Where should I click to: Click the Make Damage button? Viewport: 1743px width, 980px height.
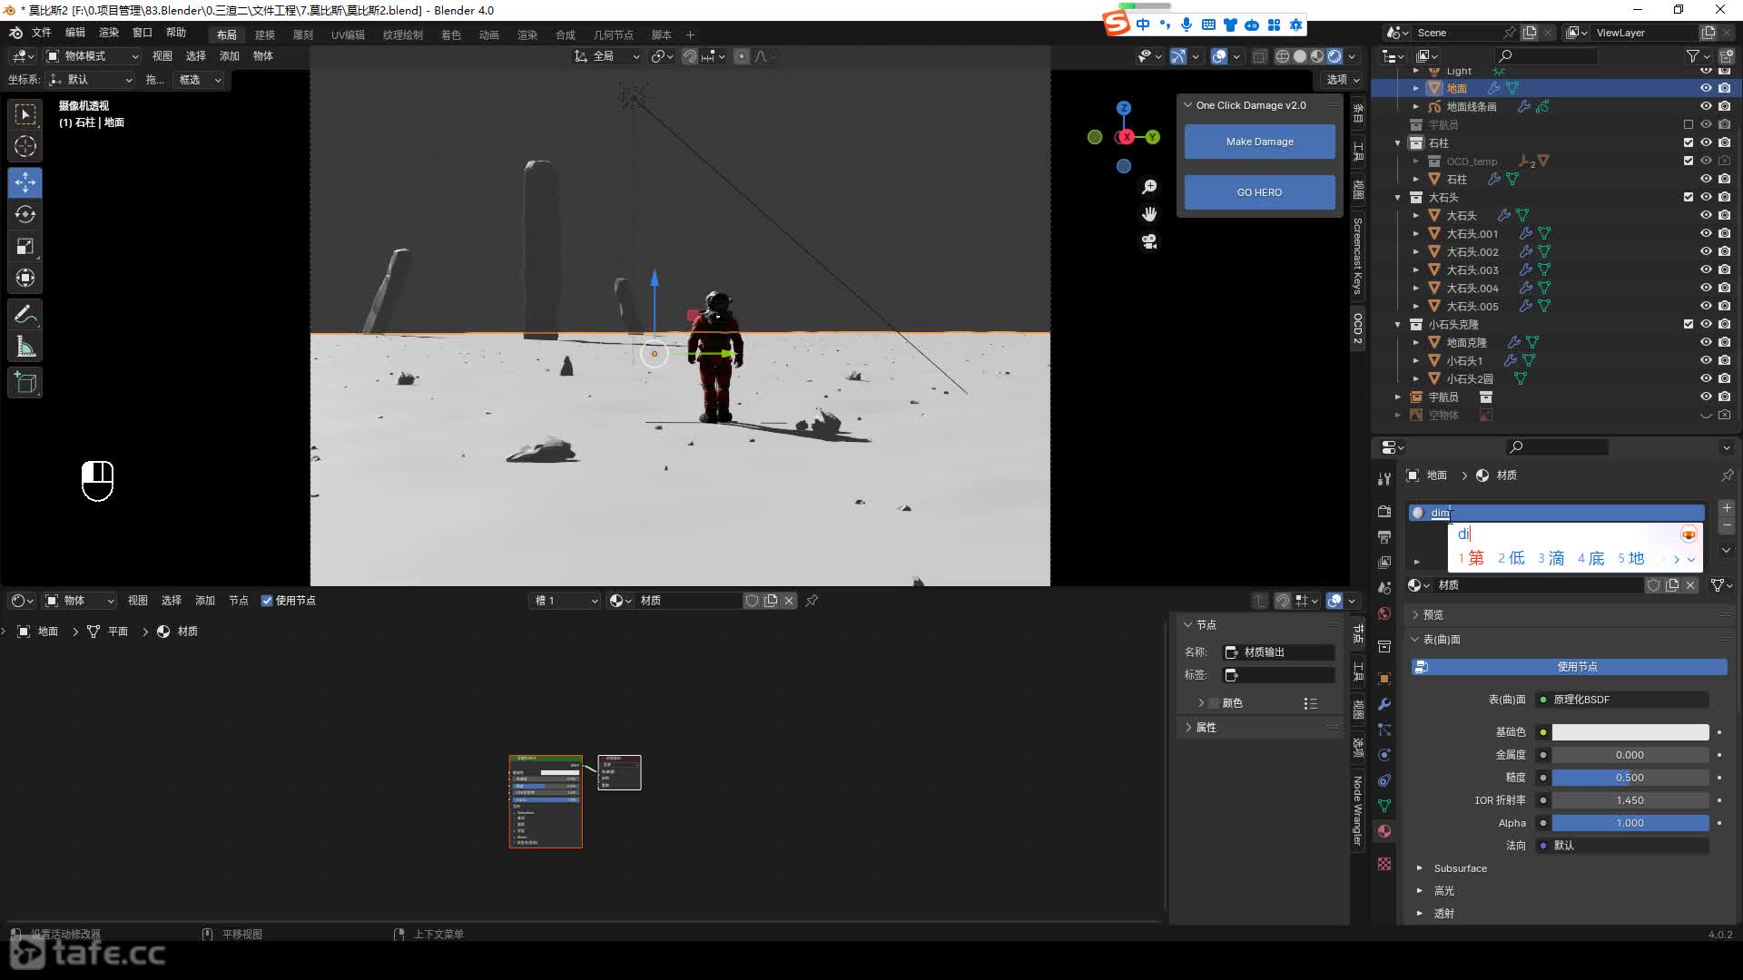pos(1259,142)
